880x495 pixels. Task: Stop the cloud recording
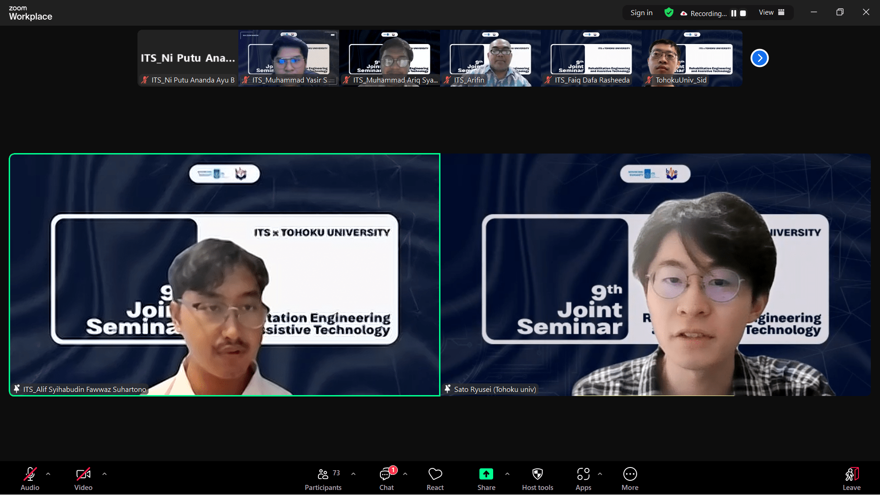click(x=743, y=13)
